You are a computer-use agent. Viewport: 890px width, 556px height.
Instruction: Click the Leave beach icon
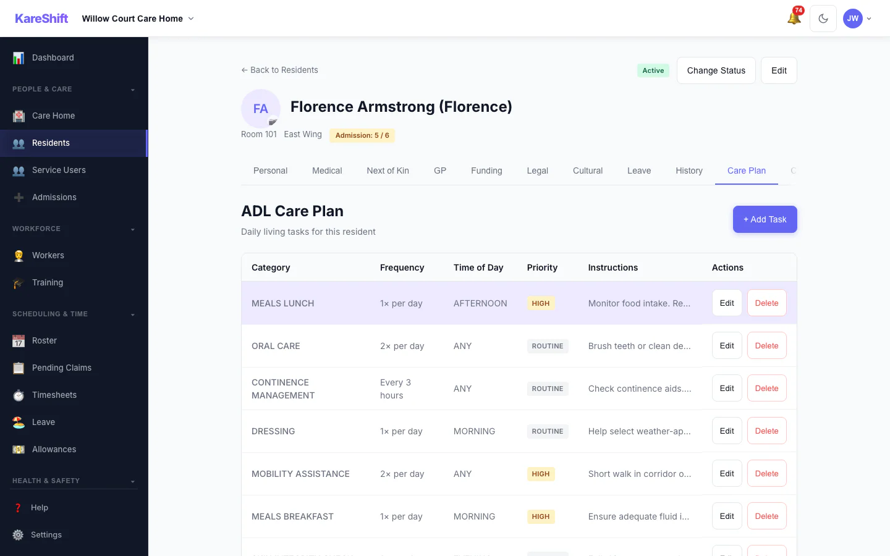click(x=19, y=423)
